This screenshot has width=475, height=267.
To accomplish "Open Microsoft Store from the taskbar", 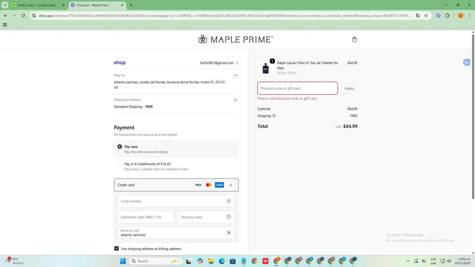I will 233,261.
